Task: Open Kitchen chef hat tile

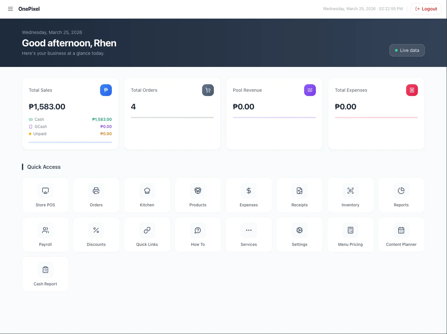Action: coord(147,195)
